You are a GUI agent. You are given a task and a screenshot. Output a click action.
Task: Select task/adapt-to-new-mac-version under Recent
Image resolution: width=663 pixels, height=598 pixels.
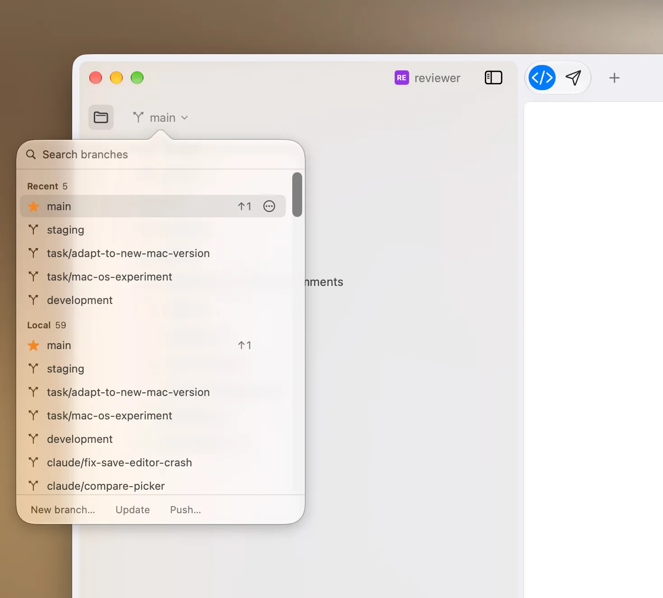[x=153, y=253]
